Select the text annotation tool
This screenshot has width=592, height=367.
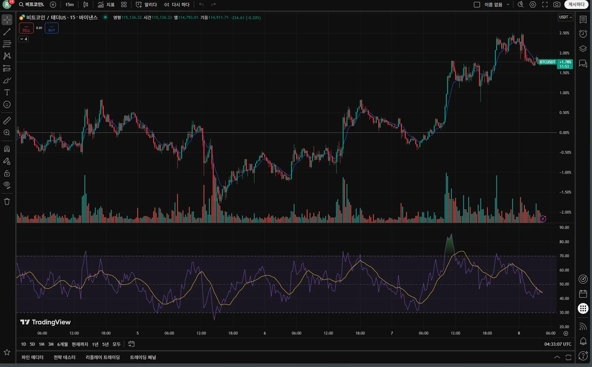(7, 92)
